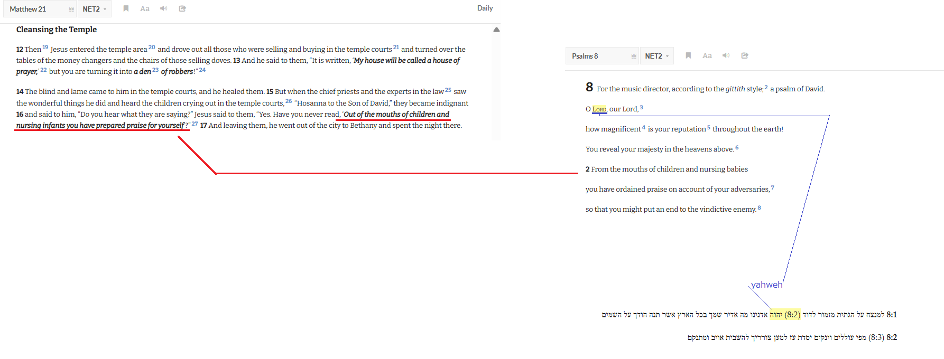
Task: Click verse number 17 in Matthew
Action: click(x=203, y=126)
